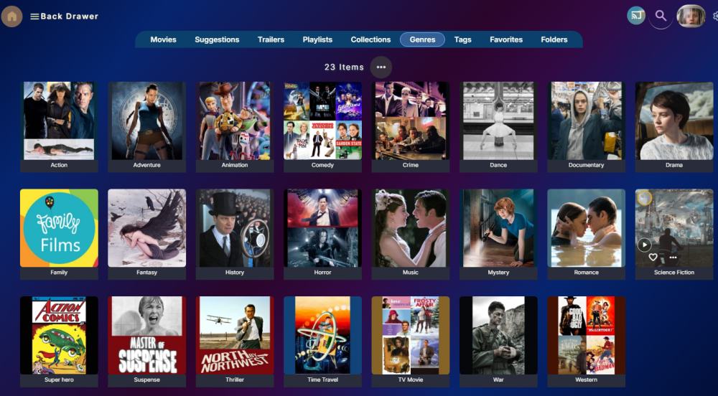Open the three-dot options next to 23 Items
Screen dimensions: 718x396
[381, 67]
